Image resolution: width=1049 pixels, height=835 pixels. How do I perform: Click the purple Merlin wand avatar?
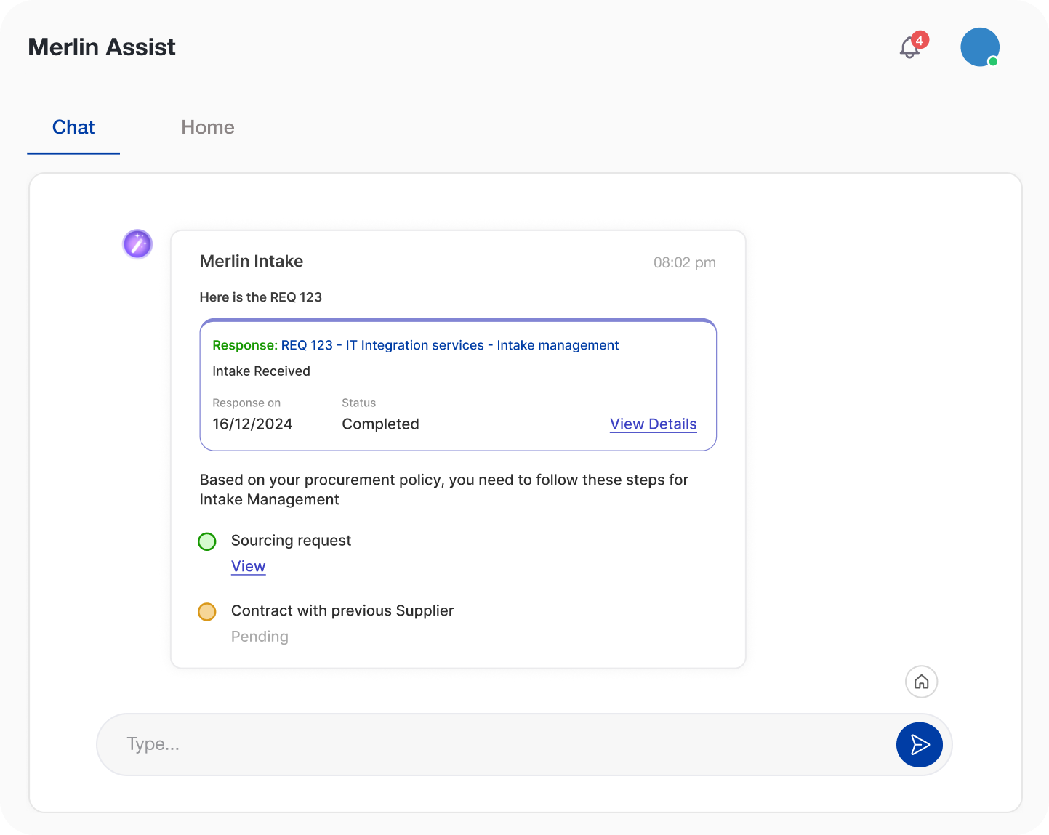point(137,244)
